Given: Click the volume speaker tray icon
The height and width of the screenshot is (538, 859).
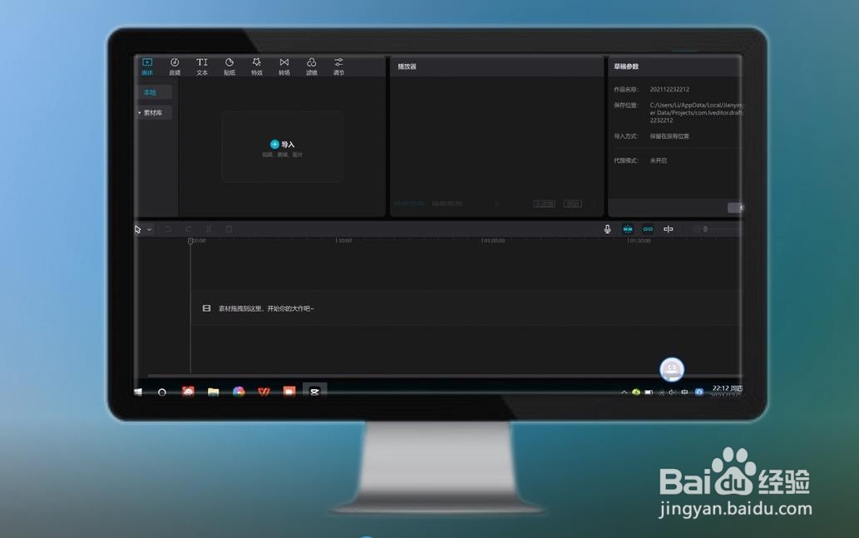Looking at the screenshot, I should [x=672, y=392].
